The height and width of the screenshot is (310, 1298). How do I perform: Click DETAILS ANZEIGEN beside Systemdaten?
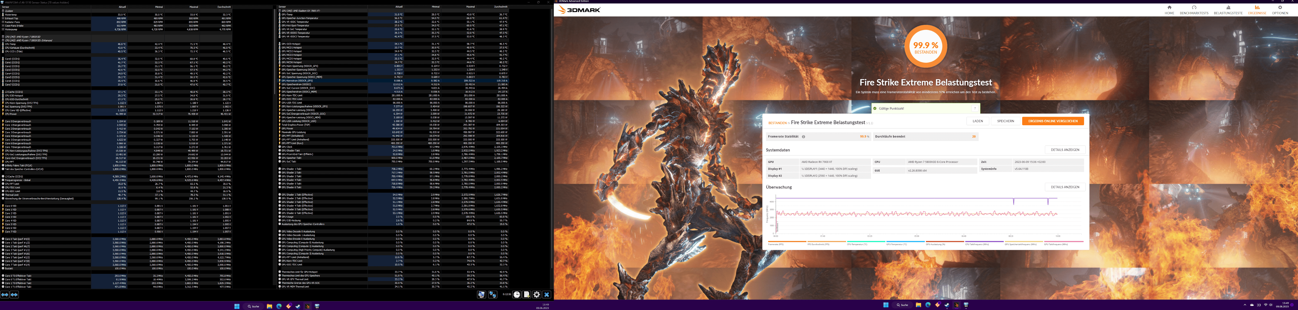click(x=1065, y=150)
